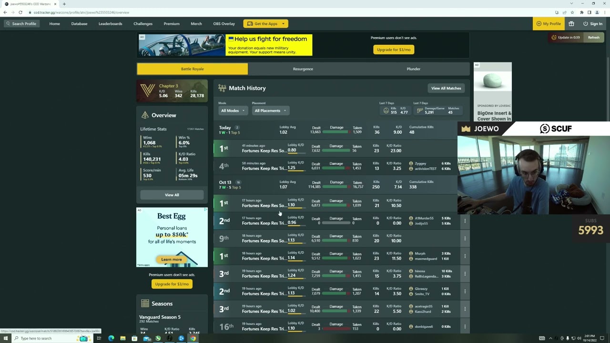
Task: Open the All Placements filter dropdown
Action: (x=270, y=111)
